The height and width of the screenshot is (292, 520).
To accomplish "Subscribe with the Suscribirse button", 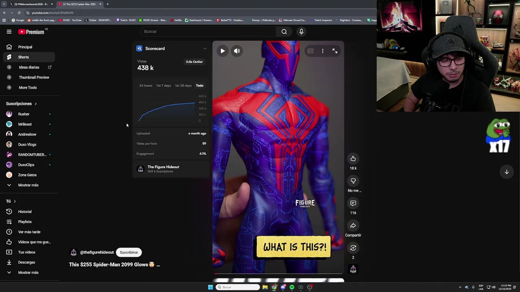I will (x=129, y=252).
